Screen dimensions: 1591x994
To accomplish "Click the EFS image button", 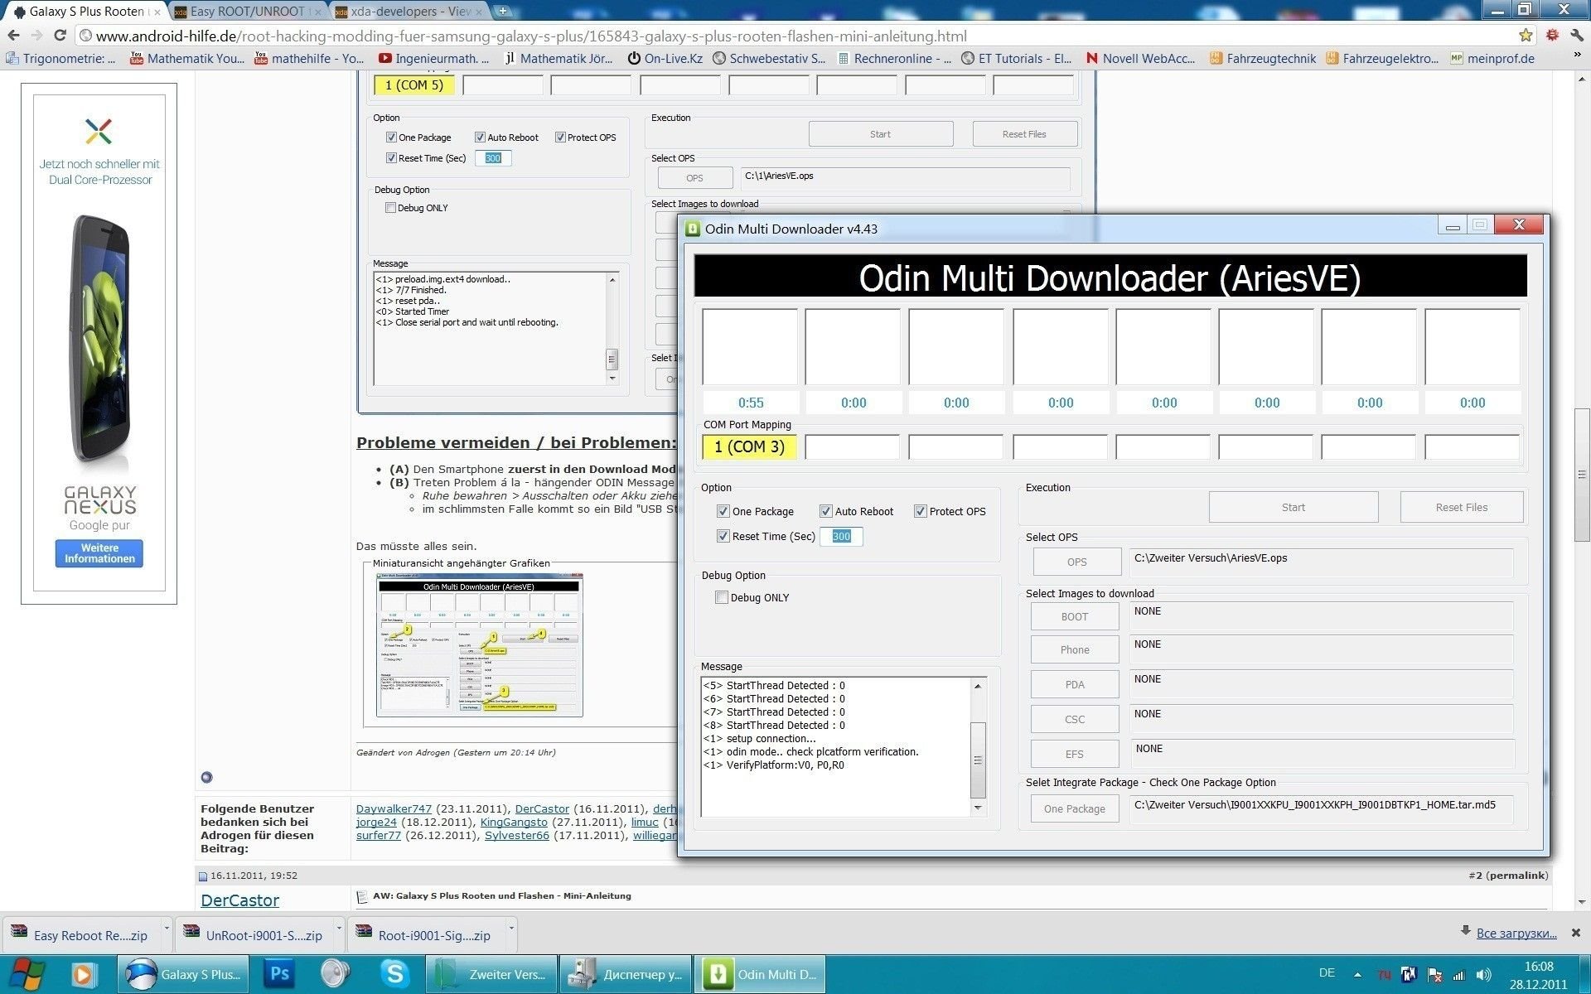I will tap(1074, 754).
